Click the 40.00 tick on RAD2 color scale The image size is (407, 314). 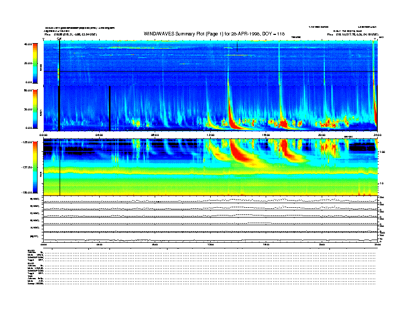pyautogui.click(x=28, y=44)
